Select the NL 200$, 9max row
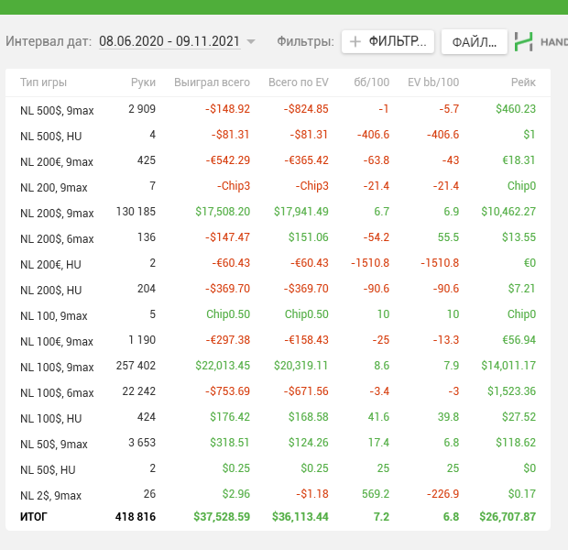568x550 pixels. click(278, 212)
